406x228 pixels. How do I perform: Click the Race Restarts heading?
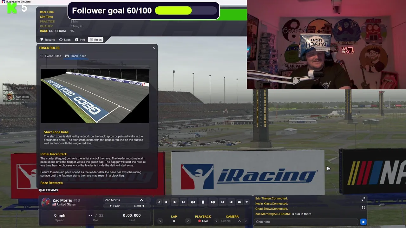(52, 183)
